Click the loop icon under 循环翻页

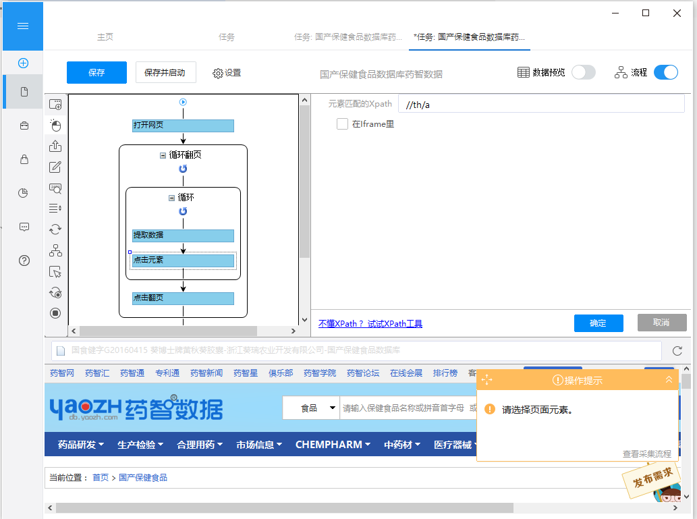coord(183,169)
